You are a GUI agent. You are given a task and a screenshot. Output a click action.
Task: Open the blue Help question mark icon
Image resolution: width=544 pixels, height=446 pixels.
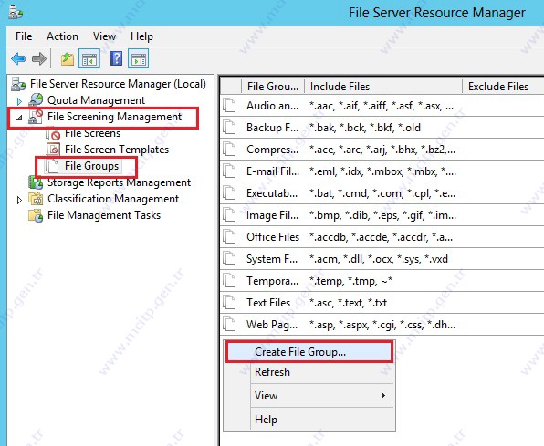tap(116, 58)
